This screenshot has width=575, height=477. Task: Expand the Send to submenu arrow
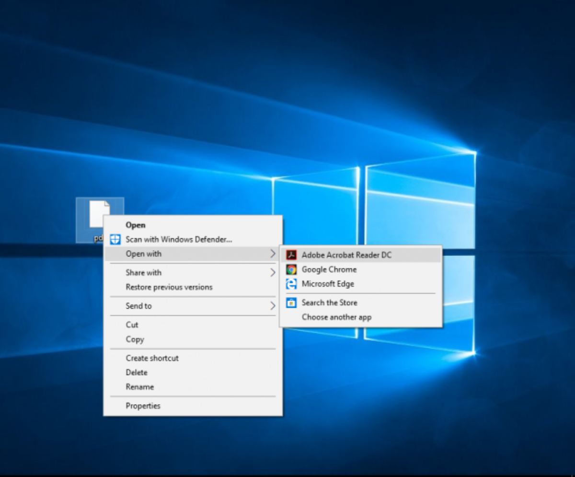tap(273, 306)
